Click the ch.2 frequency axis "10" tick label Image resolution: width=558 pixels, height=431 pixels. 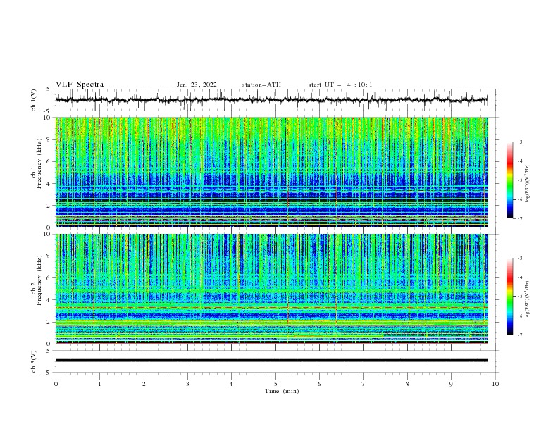click(x=48, y=234)
